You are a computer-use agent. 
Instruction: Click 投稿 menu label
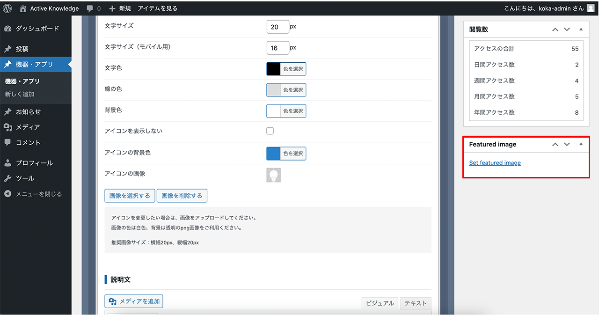click(x=22, y=49)
